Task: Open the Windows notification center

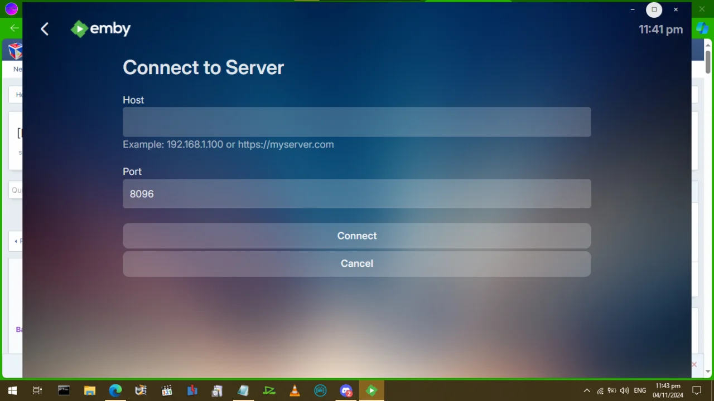Action: tap(697, 390)
